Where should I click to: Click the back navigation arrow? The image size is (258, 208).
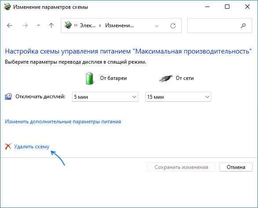(10, 25)
